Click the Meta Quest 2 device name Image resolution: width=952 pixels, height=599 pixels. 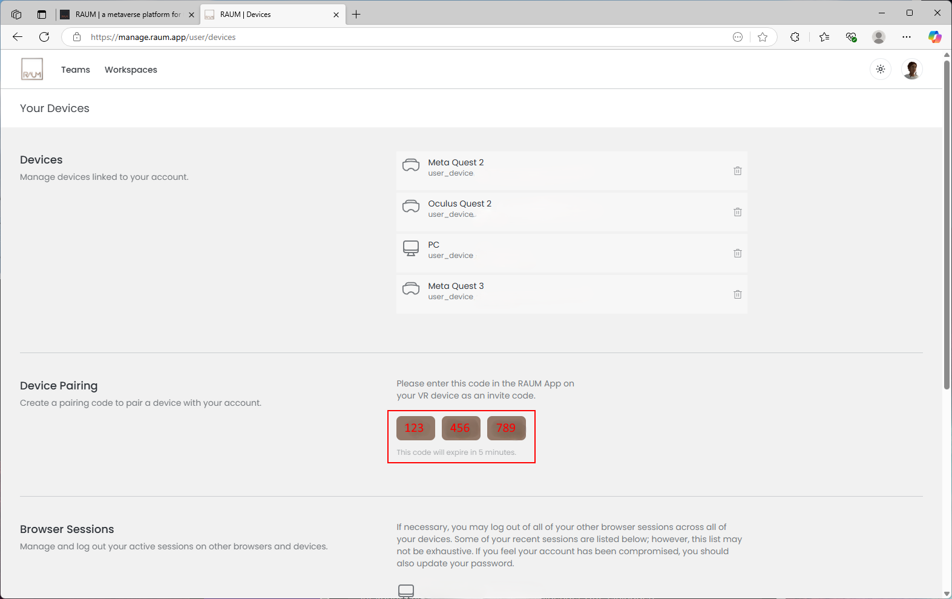point(456,162)
